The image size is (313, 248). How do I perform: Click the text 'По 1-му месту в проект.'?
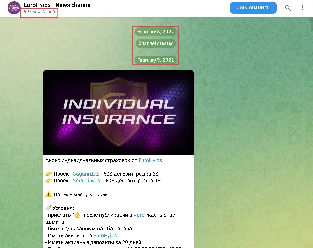click(82, 194)
